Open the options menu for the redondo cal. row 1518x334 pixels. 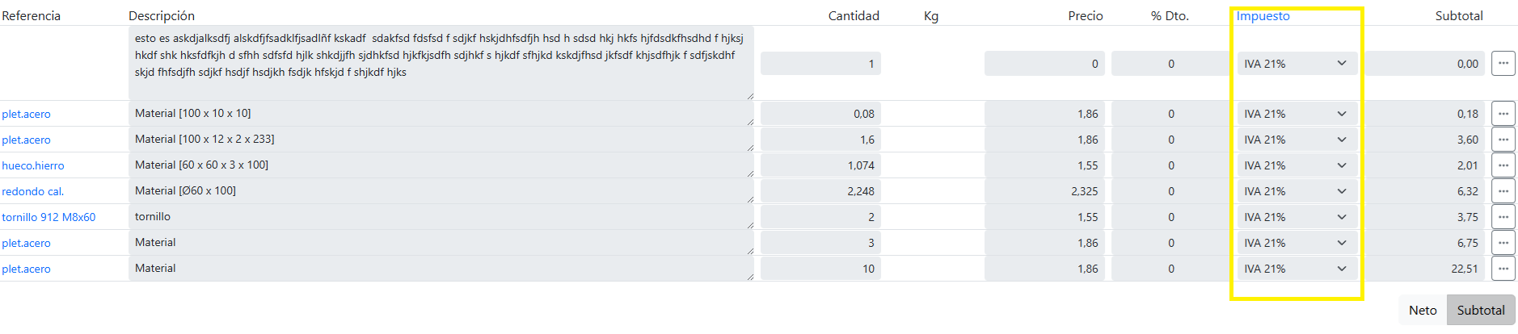1503,191
